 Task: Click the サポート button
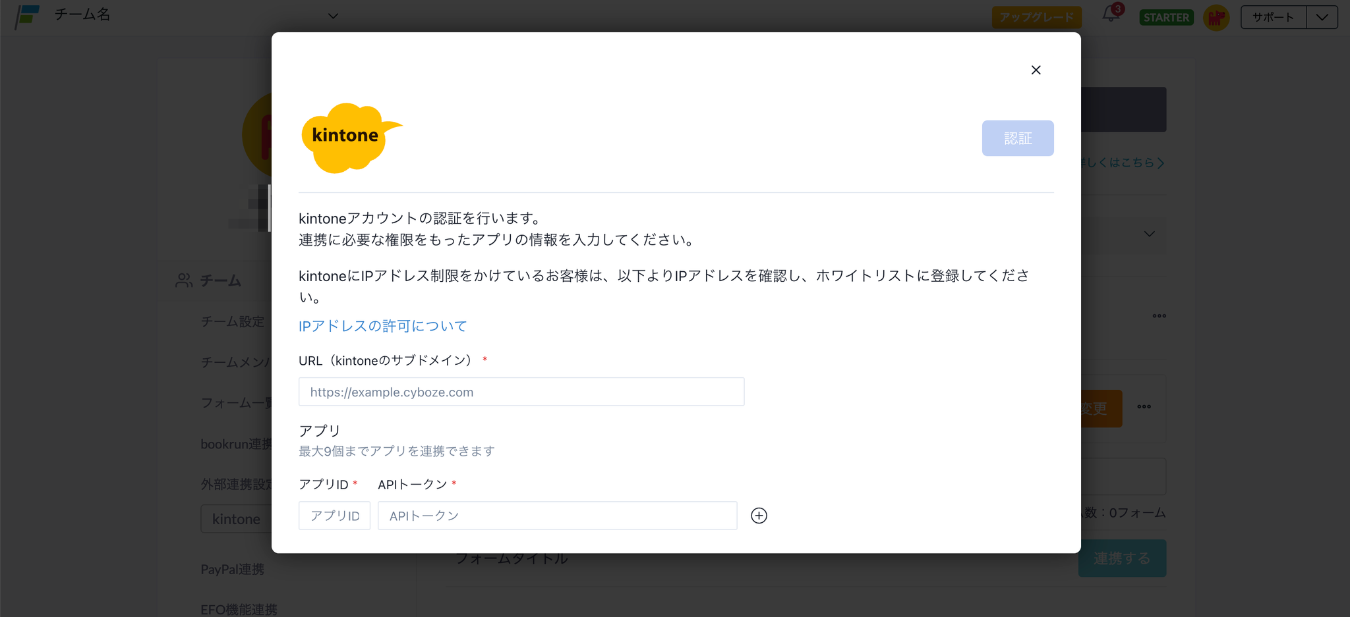(x=1273, y=17)
